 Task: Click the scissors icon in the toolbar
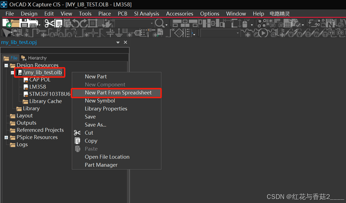point(49,23)
